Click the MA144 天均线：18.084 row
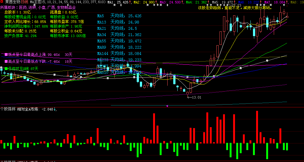 119,54
